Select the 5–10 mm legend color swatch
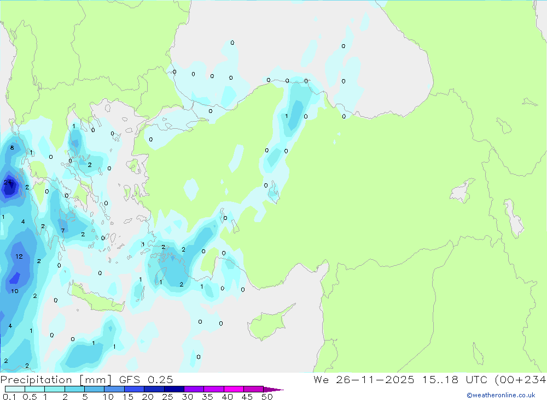547x400 pixels. [95, 389]
